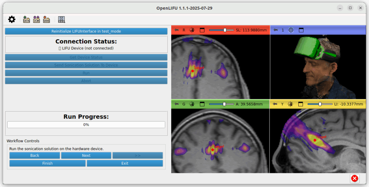The width and height of the screenshot is (369, 187).
Task: Maximize the yellow slice view
Action: [301, 104]
